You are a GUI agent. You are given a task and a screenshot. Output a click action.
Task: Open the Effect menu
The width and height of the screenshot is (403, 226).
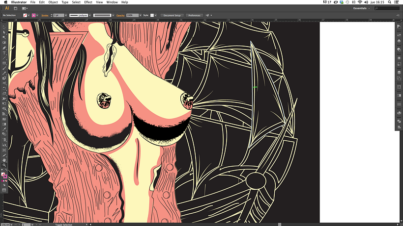(x=88, y=2)
